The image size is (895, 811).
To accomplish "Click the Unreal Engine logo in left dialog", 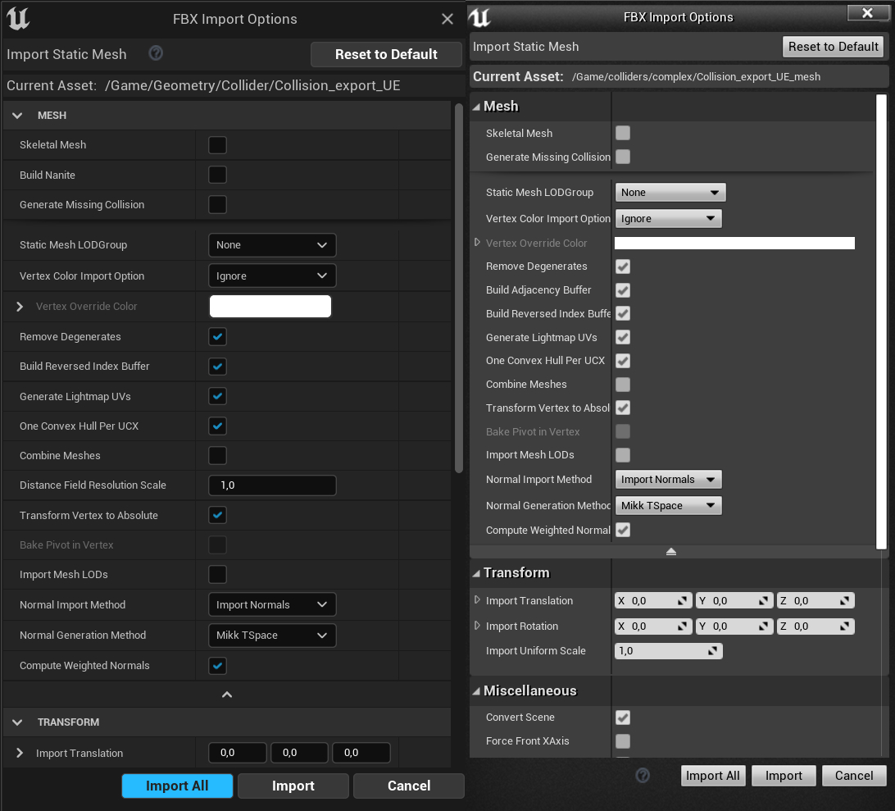I will coord(17,18).
